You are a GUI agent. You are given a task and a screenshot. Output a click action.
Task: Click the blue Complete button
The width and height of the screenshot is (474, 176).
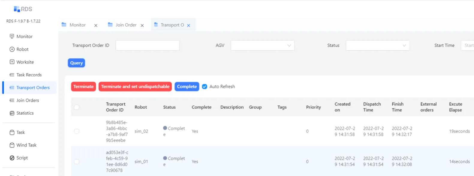187,87
